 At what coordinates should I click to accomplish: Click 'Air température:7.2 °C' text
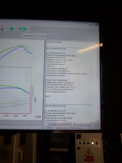pos(56,53)
